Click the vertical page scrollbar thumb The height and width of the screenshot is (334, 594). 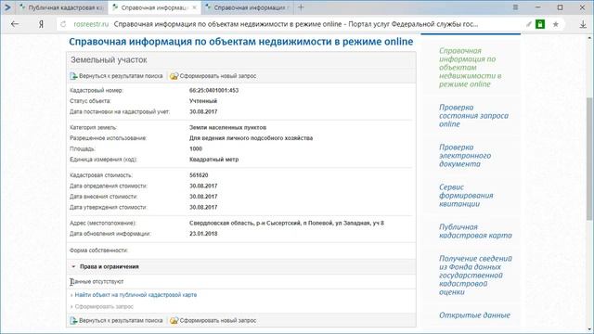pyautogui.click(x=589, y=159)
